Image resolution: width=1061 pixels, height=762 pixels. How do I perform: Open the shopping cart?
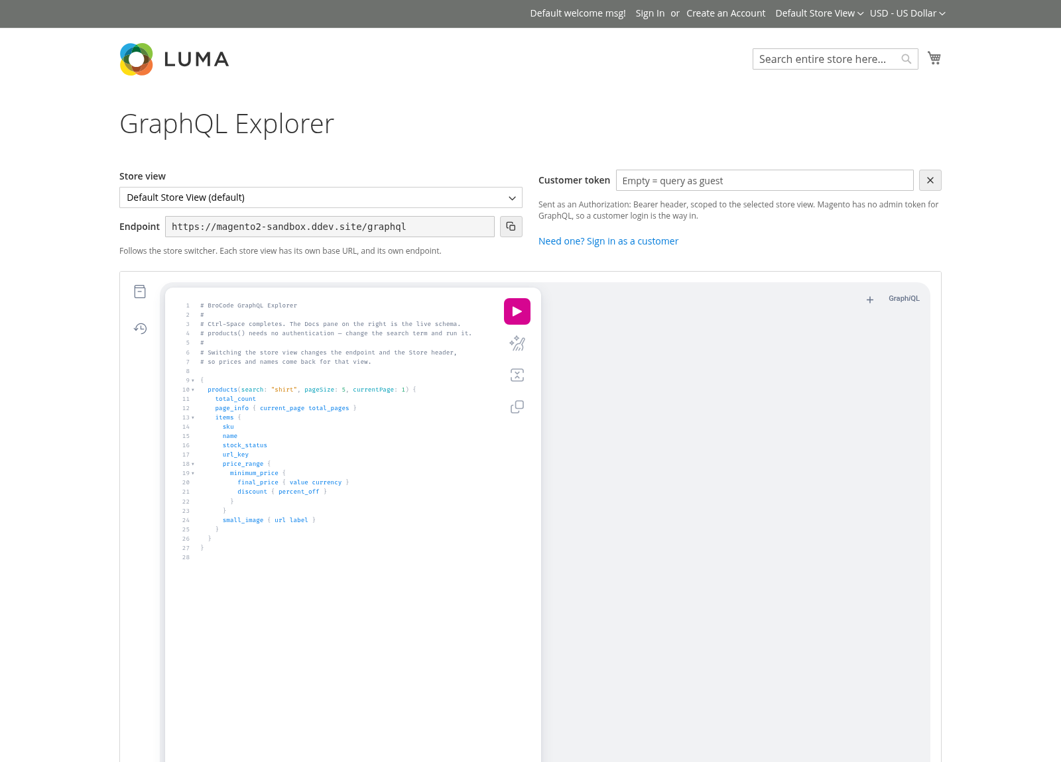point(934,58)
